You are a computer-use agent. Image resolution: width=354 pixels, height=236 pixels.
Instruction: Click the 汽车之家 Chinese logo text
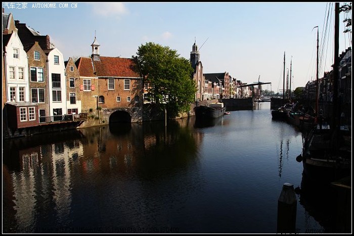[x=15, y=6]
